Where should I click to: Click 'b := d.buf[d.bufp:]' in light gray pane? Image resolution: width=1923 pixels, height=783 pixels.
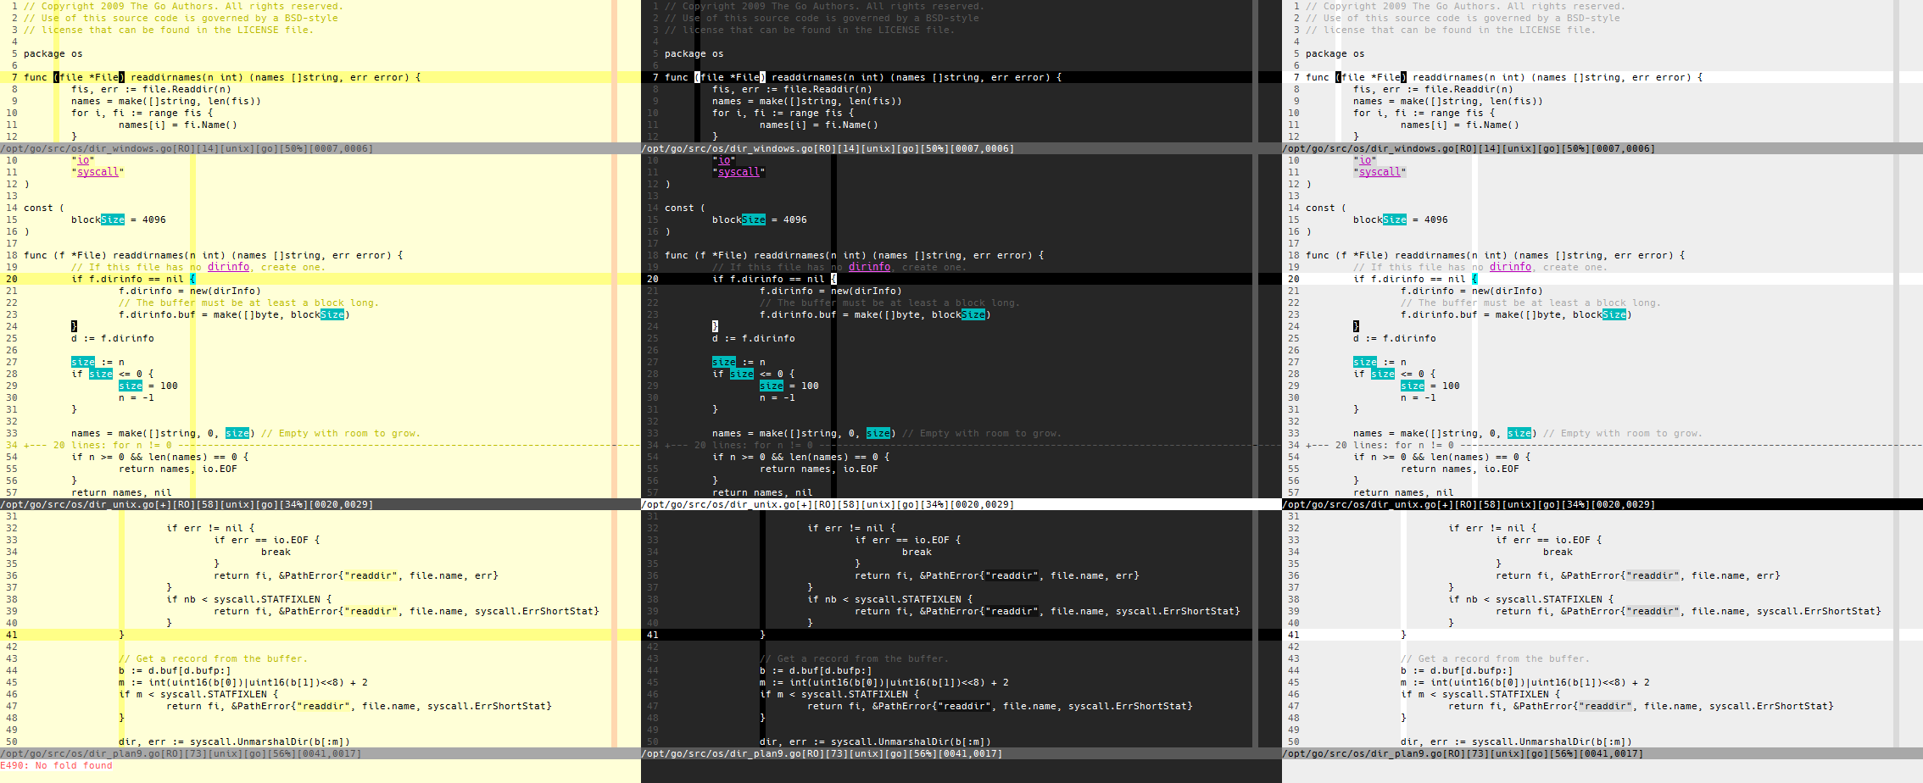pos(1457,670)
